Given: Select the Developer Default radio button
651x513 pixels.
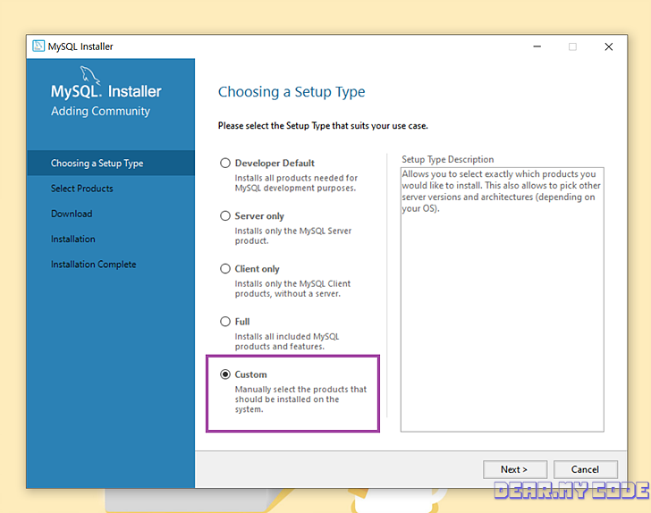Looking at the screenshot, I should tap(225, 164).
